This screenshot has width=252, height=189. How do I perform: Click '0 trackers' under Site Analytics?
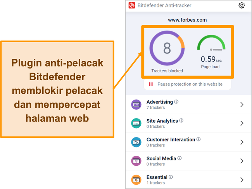pos(155,127)
